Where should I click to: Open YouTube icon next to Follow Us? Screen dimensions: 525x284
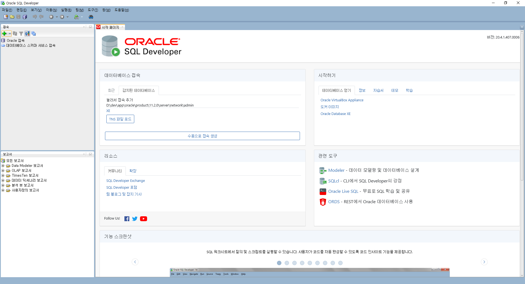[x=144, y=219]
